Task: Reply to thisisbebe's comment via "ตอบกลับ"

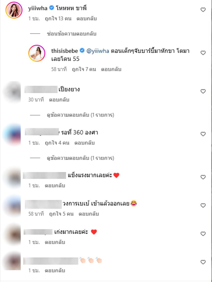Action: click(x=111, y=69)
